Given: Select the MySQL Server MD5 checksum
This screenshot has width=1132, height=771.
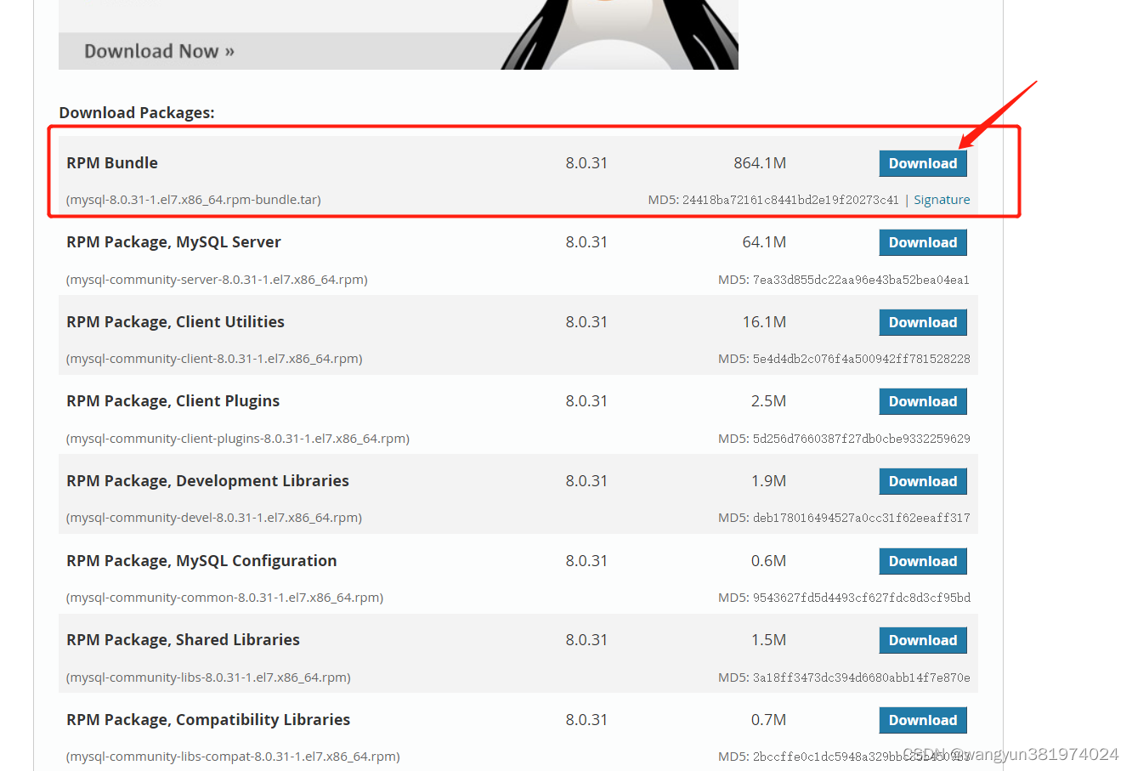Looking at the screenshot, I should coord(861,280).
